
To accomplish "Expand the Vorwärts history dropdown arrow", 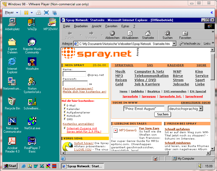I will click(x=102, y=35).
